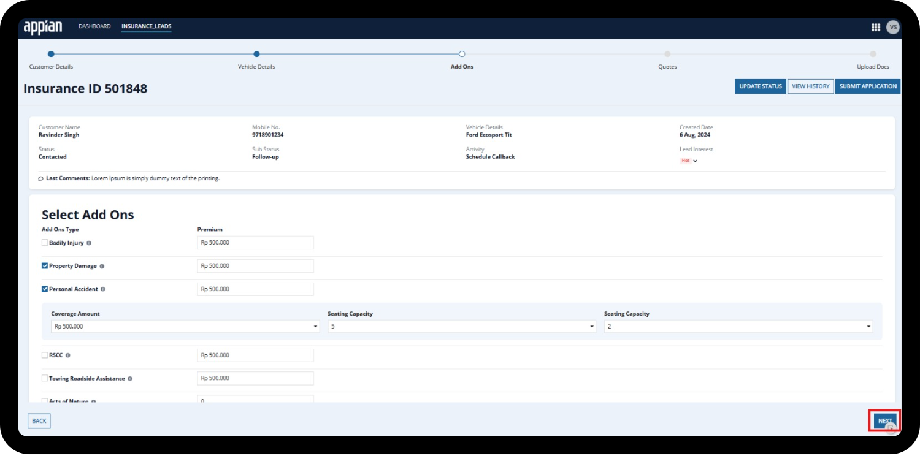Screen dimensions: 920x456
Task: Click the mobile number 9718901234
Action: tap(268, 135)
